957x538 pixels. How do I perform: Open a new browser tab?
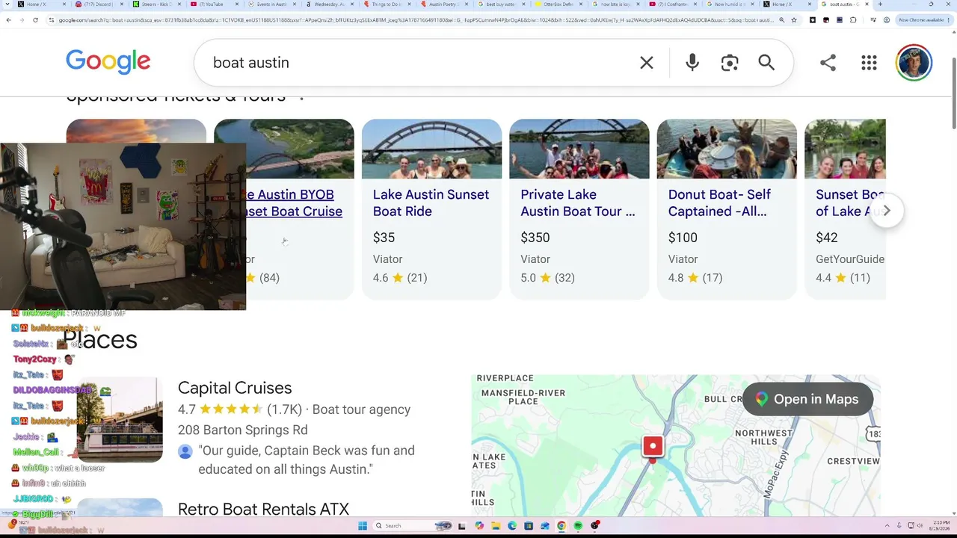pyautogui.click(x=880, y=4)
